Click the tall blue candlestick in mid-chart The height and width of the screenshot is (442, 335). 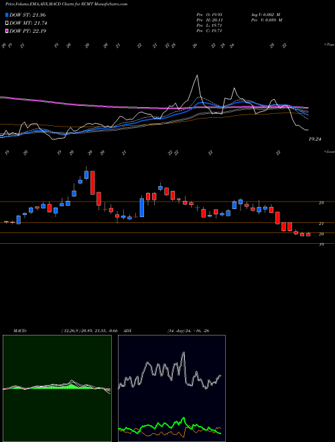(x=142, y=208)
